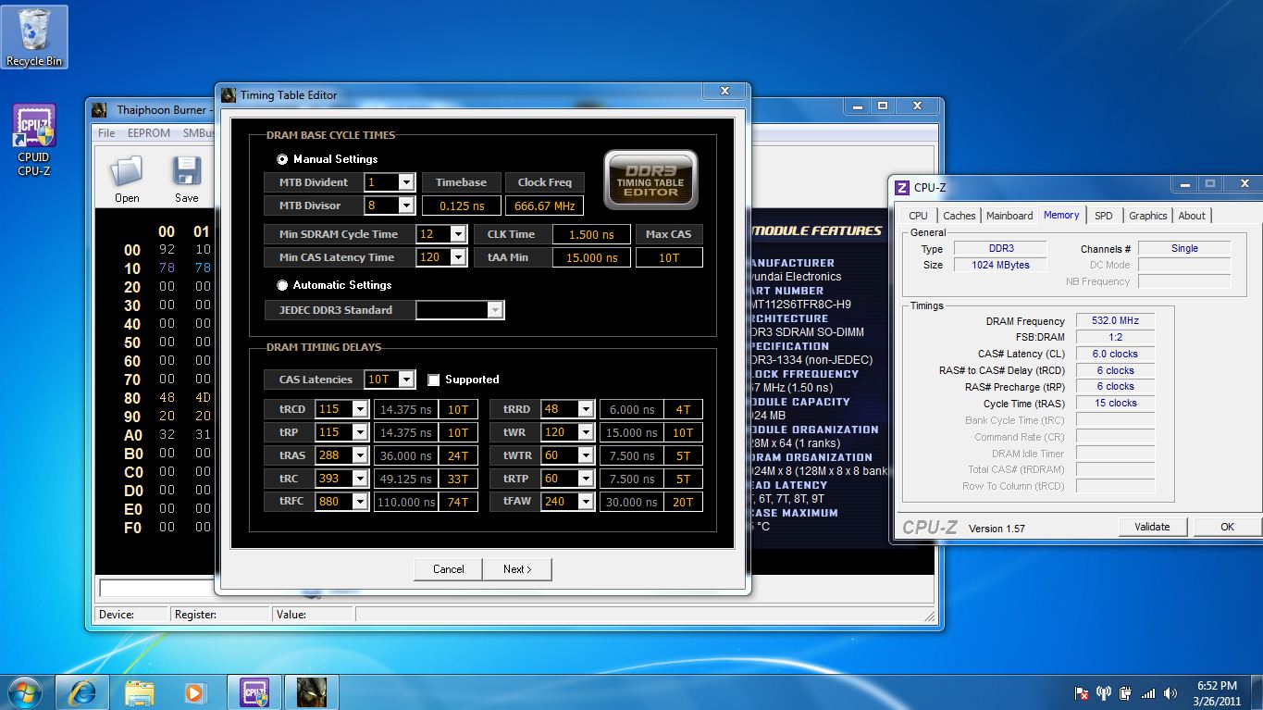This screenshot has width=1263, height=710.
Task: Click the signal strength bars tray icon
Action: pos(1148,692)
